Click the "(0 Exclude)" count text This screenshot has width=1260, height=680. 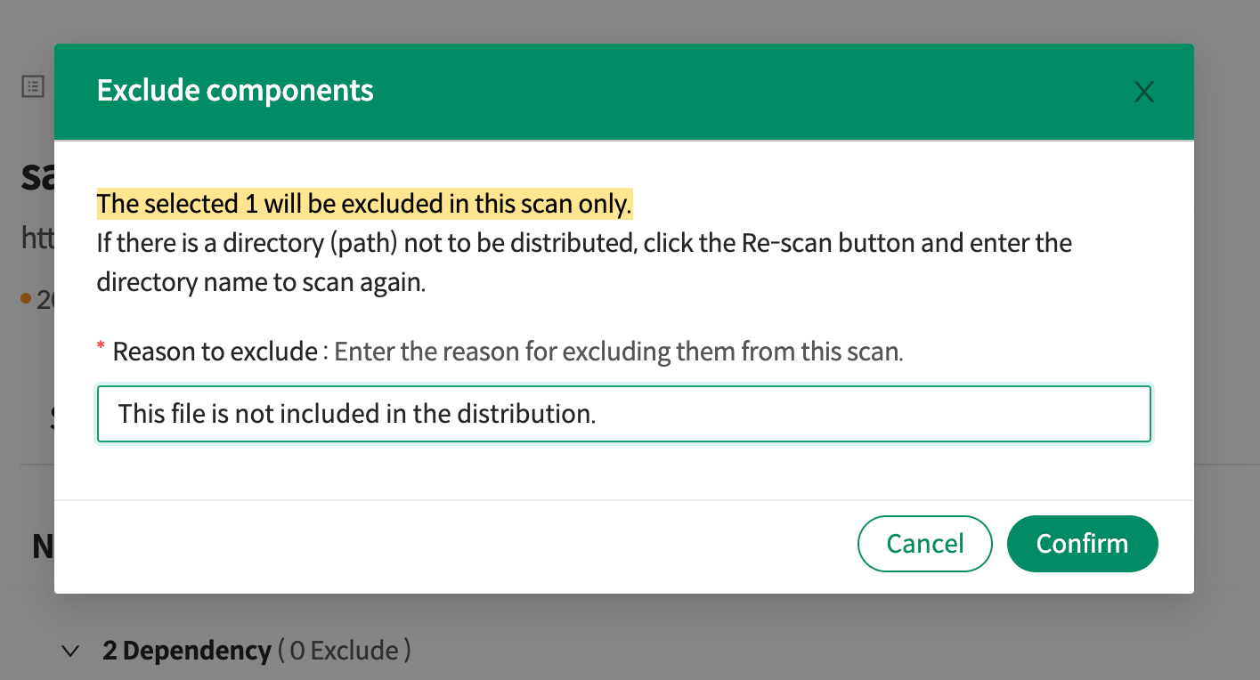click(345, 652)
